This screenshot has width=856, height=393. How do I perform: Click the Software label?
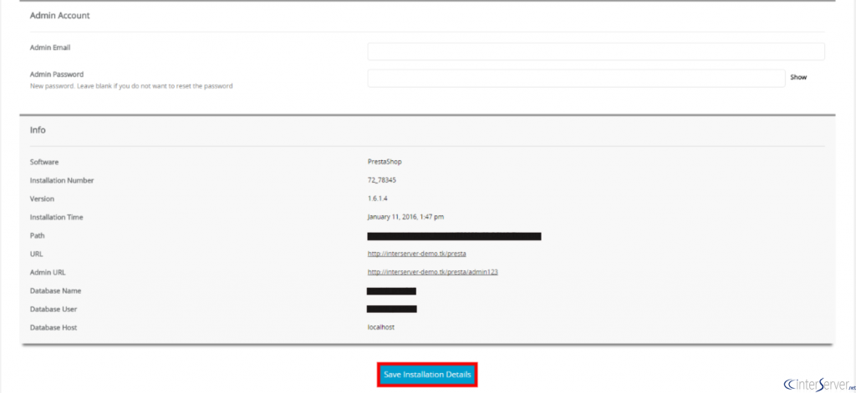pos(44,162)
